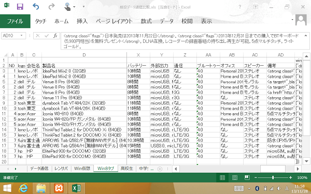Click inside the formula bar text
The height and width of the screenshot is (194, 311).
tap(181, 41)
